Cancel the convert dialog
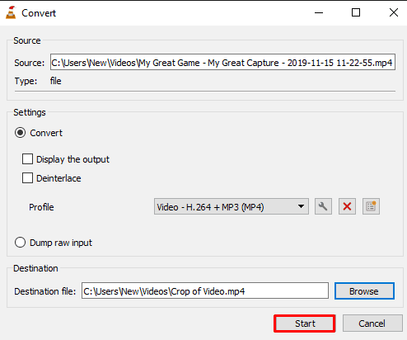 click(372, 323)
